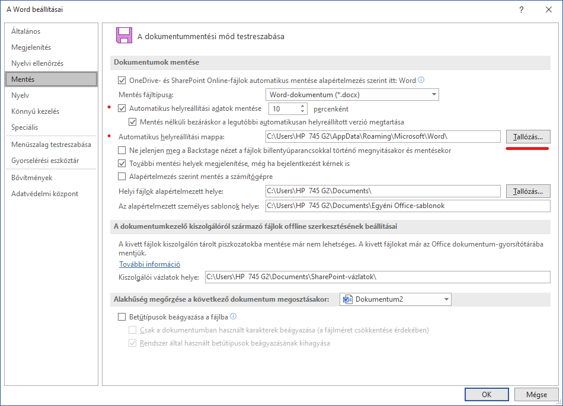Expand the Dokumentum2 document selector
This screenshot has height=406, width=563.
395,299
